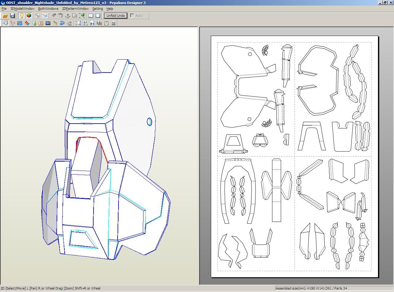Click the Assembled size status bar text
Screen dimensions: 394x292
[311, 288]
